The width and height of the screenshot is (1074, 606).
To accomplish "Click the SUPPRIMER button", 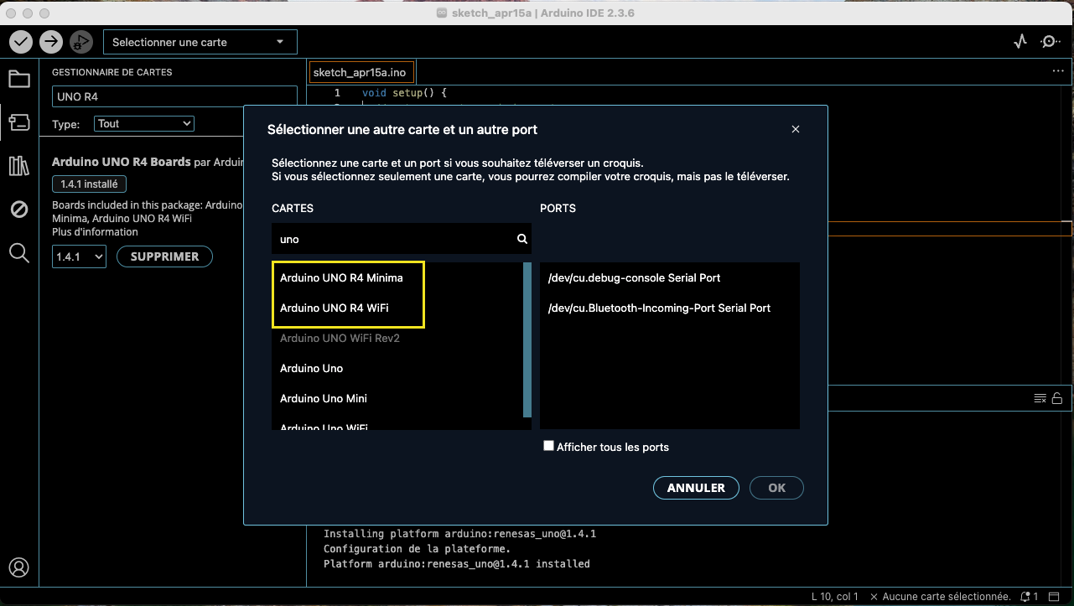I will (164, 256).
